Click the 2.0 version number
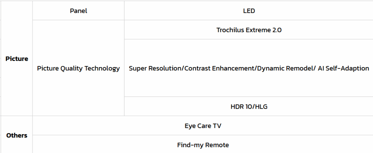 tap(276, 30)
